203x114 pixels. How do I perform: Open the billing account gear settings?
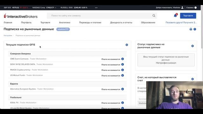click(x=193, y=79)
